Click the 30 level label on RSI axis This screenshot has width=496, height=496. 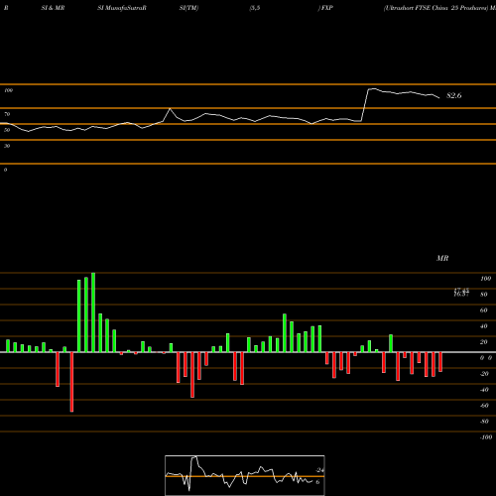7,146
